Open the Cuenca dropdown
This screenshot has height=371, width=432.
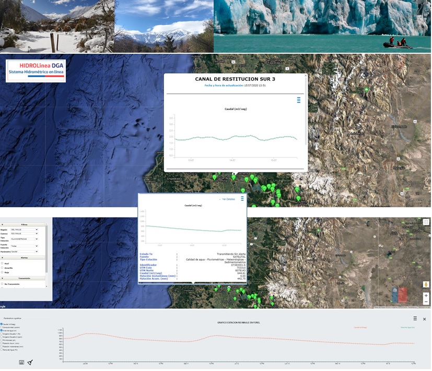(x=24, y=233)
